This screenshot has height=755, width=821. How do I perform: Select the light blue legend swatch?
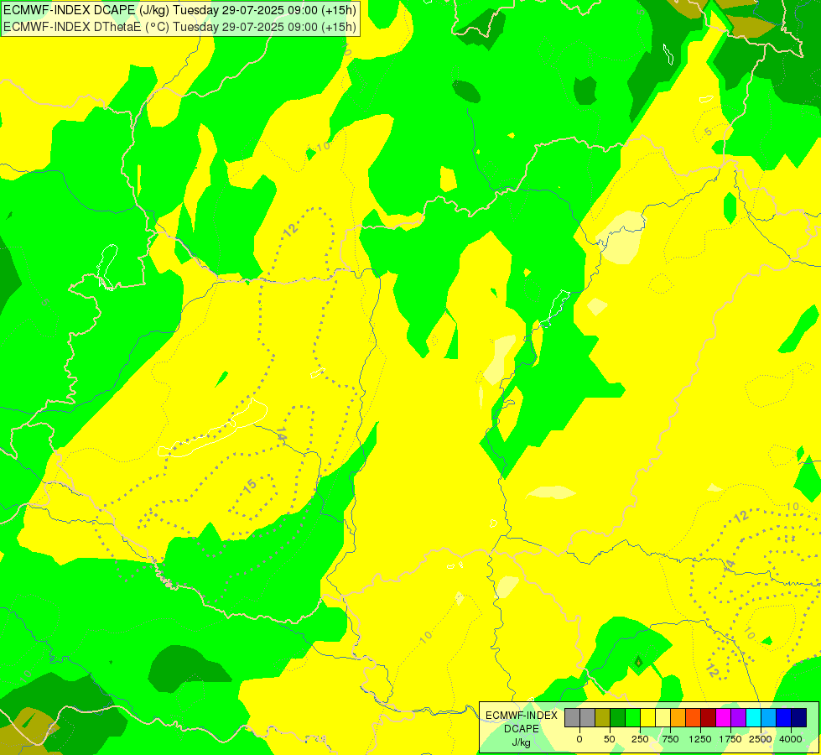pyautogui.click(x=769, y=717)
